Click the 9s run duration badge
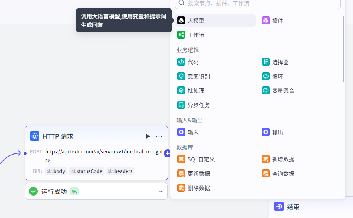The height and width of the screenshot is (218, 353). pyautogui.click(x=74, y=191)
